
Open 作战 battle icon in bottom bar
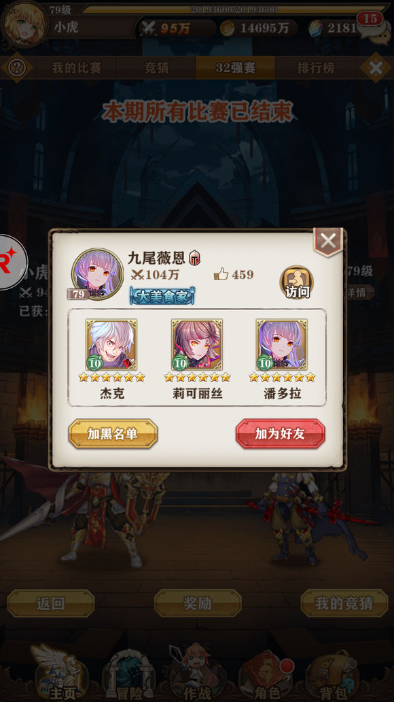point(197,673)
